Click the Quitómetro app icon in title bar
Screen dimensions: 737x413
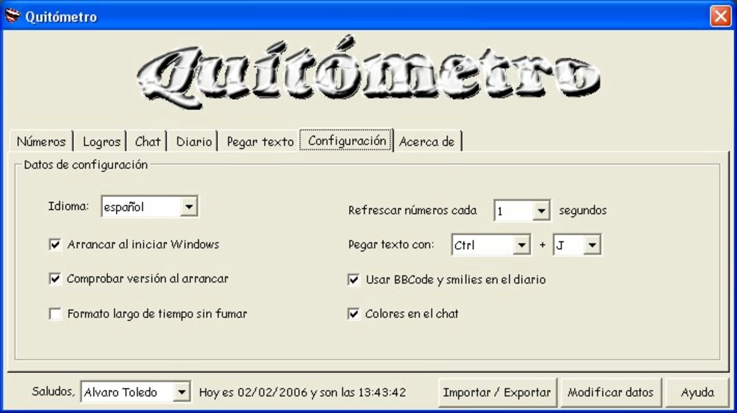tap(12, 16)
